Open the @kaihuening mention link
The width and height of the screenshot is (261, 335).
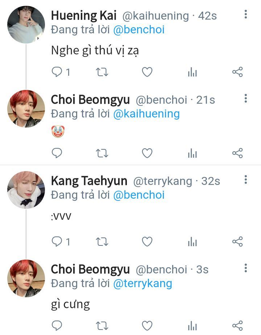[146, 114]
